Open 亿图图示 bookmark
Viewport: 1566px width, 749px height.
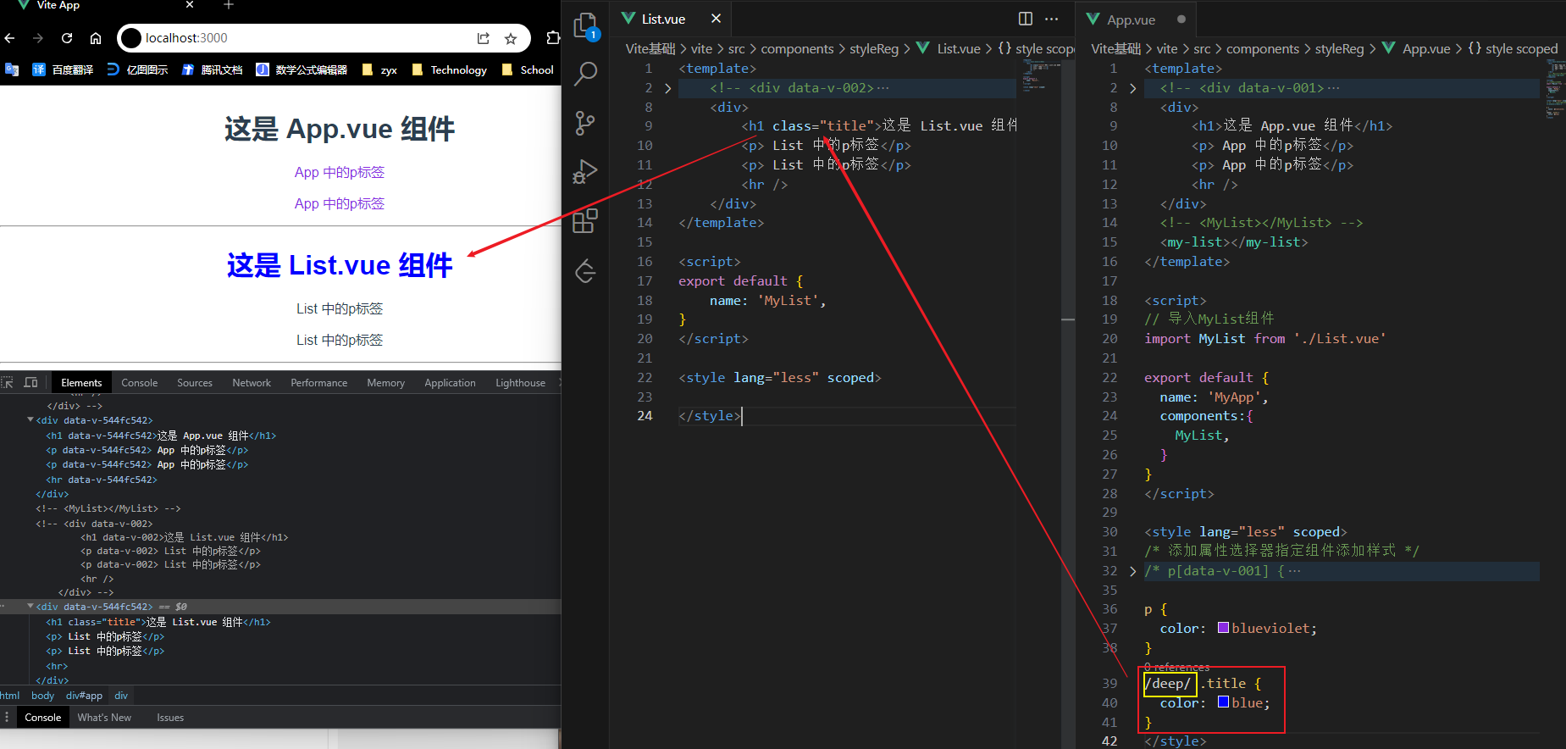[137, 69]
